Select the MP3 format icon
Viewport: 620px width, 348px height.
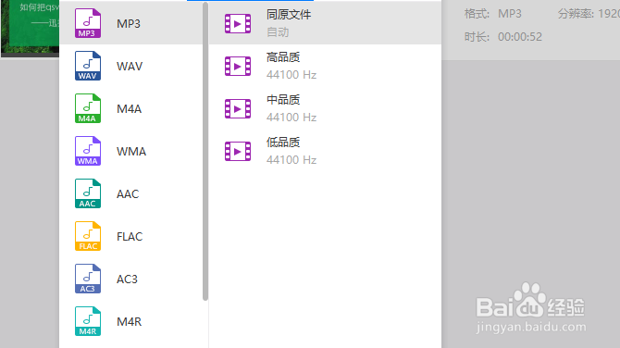[x=88, y=23]
